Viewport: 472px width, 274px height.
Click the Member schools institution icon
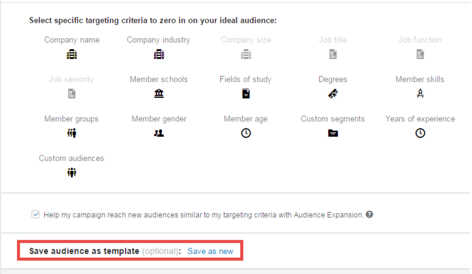[159, 94]
